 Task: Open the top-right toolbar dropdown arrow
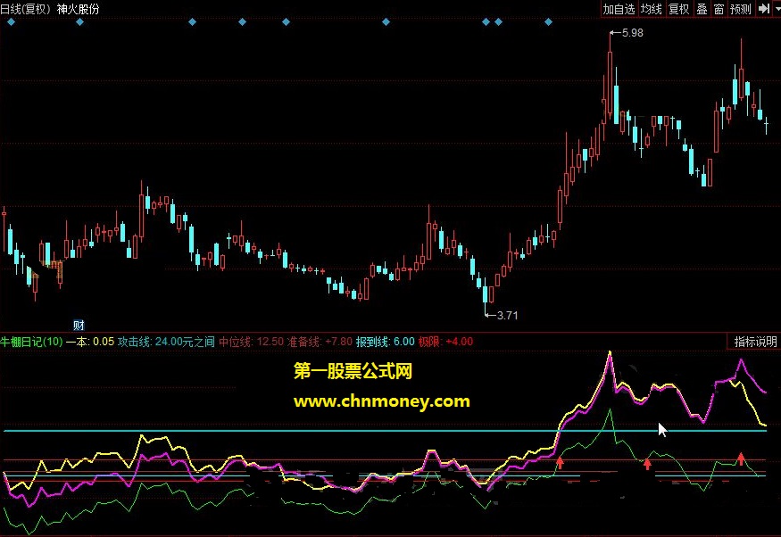(x=777, y=9)
